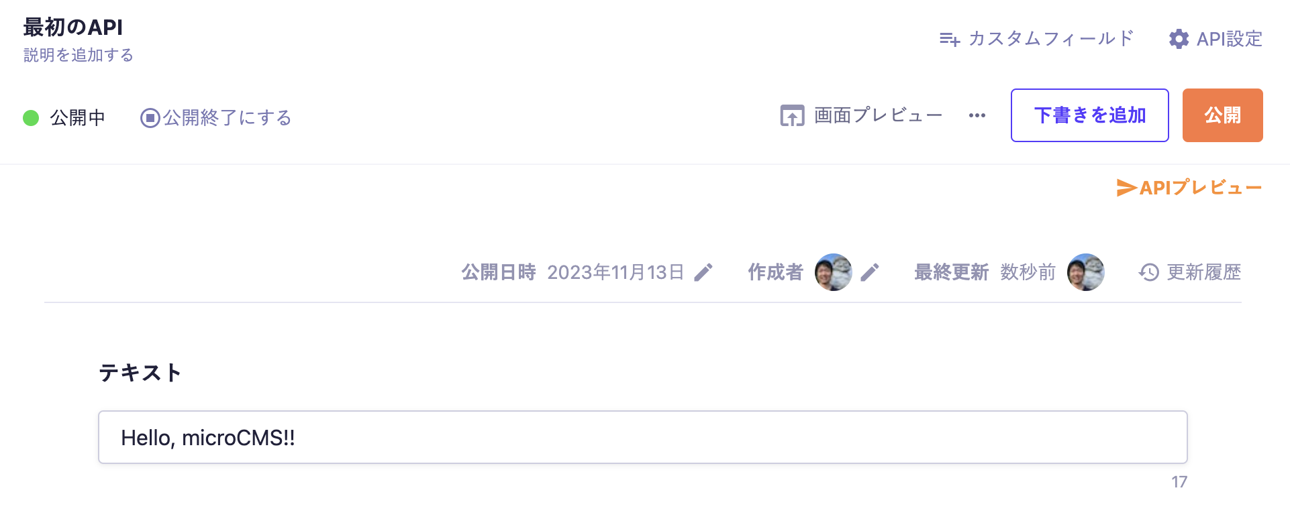1290x527 pixels.
Task: Click the 公開終了にする stop icon
Action: tap(149, 117)
